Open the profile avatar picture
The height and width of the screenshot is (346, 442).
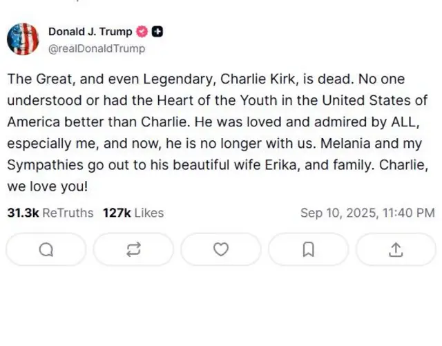tap(23, 39)
